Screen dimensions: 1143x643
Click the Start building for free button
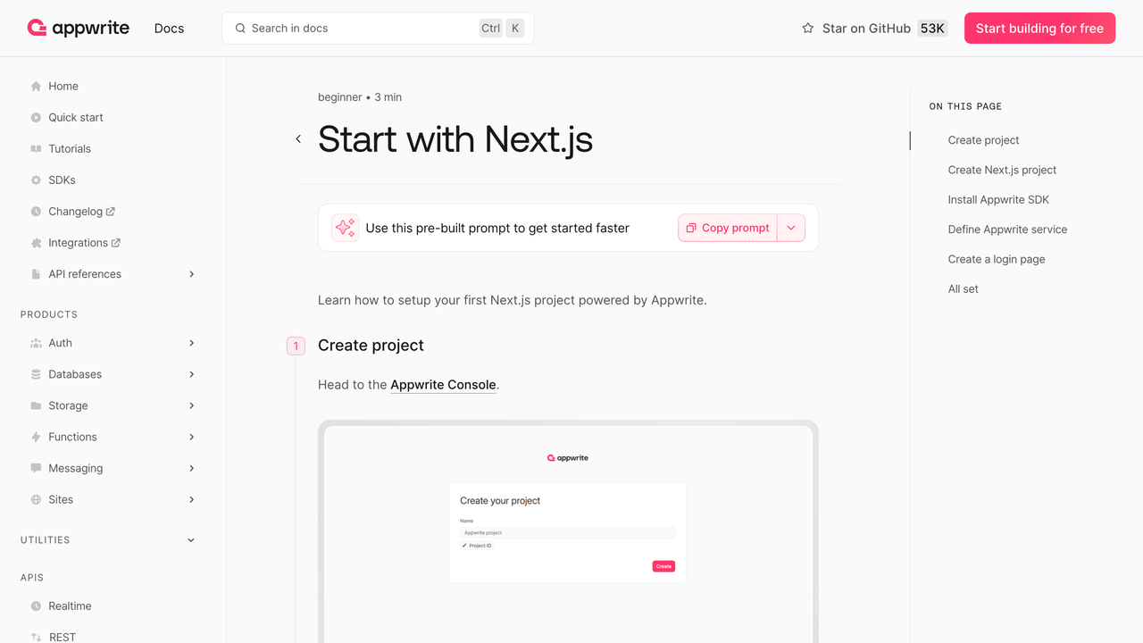(1039, 28)
